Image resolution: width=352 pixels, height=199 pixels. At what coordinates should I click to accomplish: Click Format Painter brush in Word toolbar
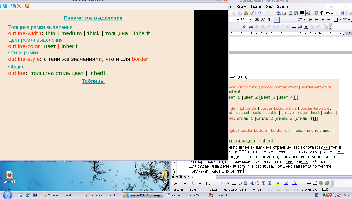pyautogui.click(x=252, y=13)
